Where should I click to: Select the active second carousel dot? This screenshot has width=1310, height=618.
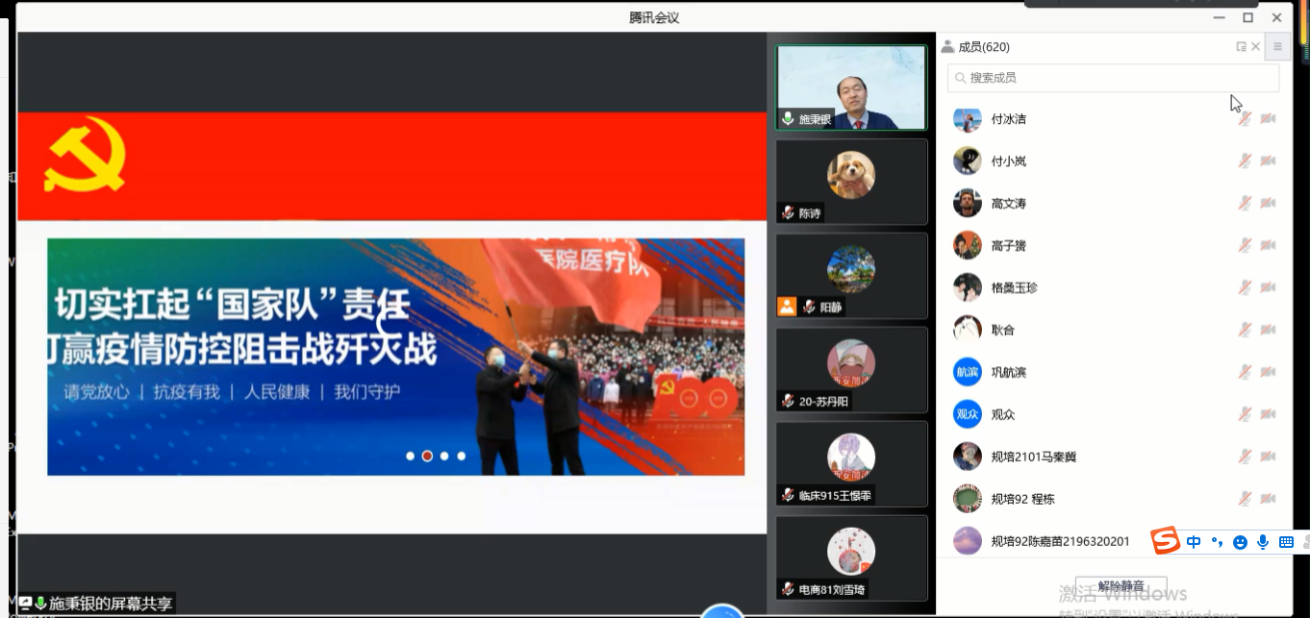pyautogui.click(x=427, y=456)
